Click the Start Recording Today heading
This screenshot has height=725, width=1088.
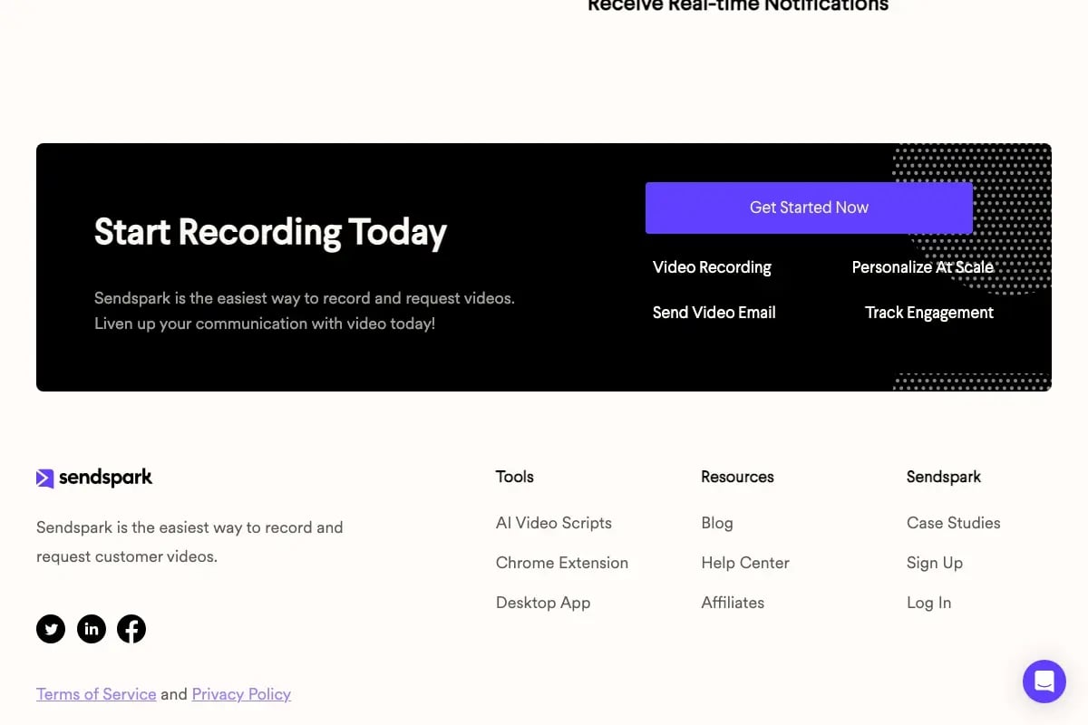coord(271,232)
